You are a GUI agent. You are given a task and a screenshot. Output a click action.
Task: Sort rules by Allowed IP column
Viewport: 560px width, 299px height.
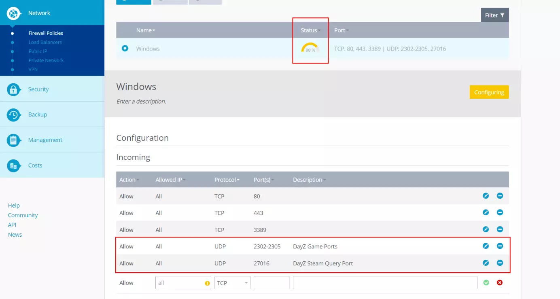point(170,180)
